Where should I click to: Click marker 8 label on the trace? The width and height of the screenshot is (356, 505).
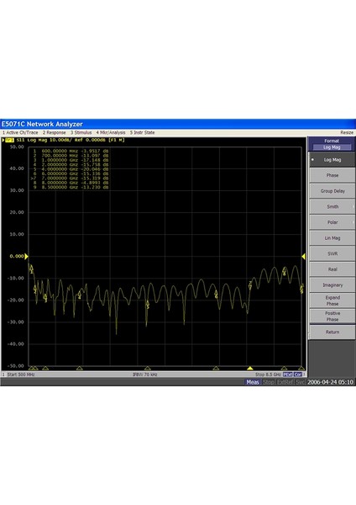coord(285,271)
